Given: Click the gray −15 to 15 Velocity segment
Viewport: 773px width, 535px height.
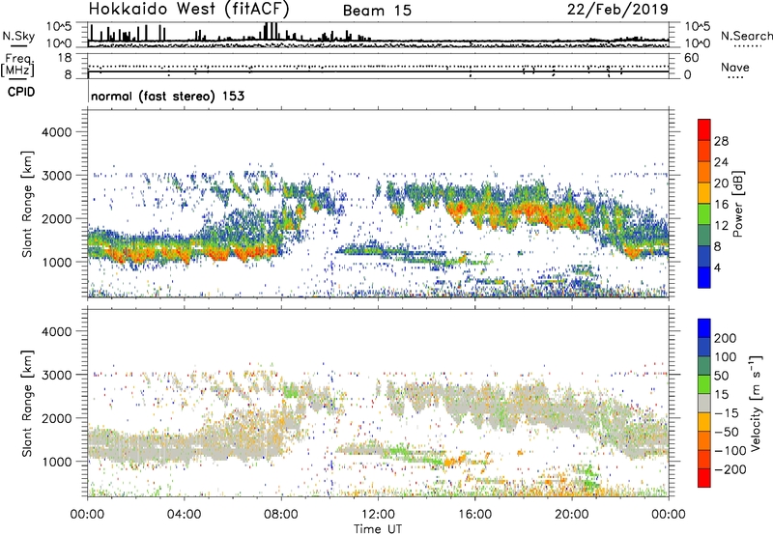Looking at the screenshot, I should pyautogui.click(x=704, y=403).
